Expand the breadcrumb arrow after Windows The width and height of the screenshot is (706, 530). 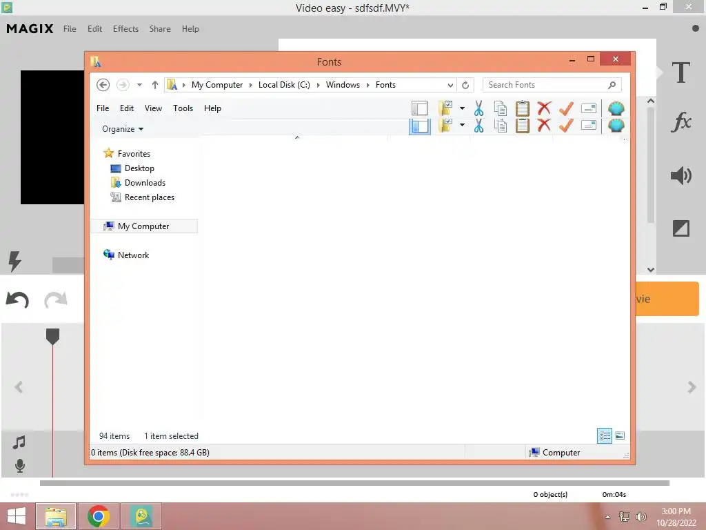click(368, 85)
